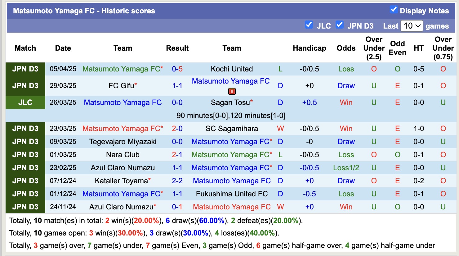Viewport: 459px width, 256px height.
Task: Toggle the Display Notes checkbox
Action: pos(394,10)
